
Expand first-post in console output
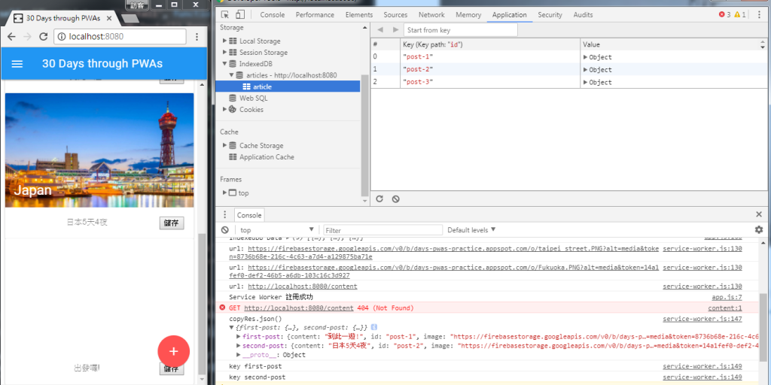239,336
